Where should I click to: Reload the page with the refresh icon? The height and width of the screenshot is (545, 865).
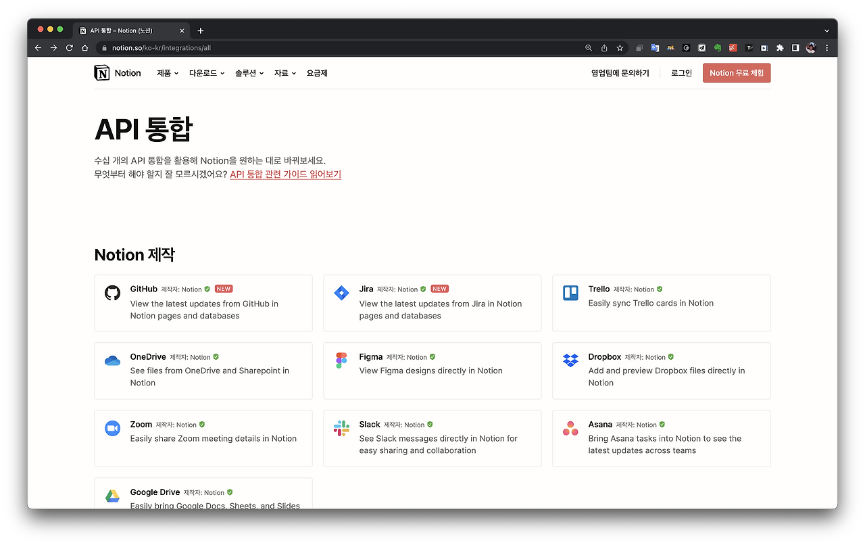click(69, 48)
